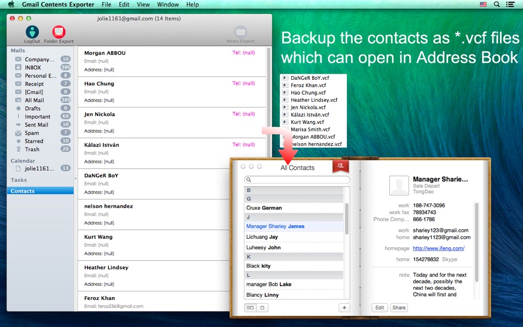Click the Kurt Wang.vcf file

pos(307,122)
